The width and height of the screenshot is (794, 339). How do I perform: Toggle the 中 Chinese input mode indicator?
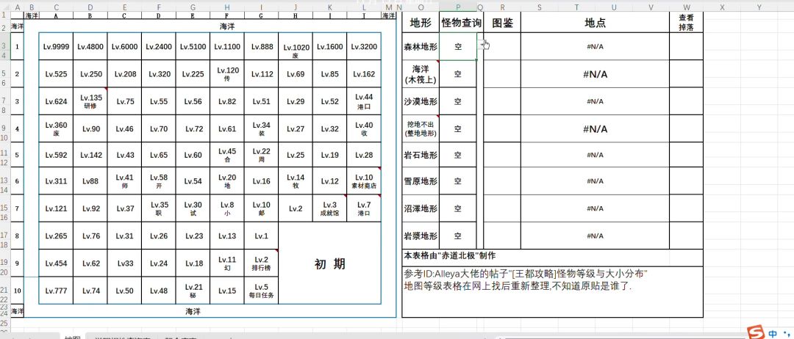tap(773, 334)
